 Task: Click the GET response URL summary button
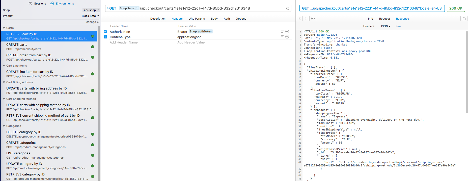click(372, 8)
